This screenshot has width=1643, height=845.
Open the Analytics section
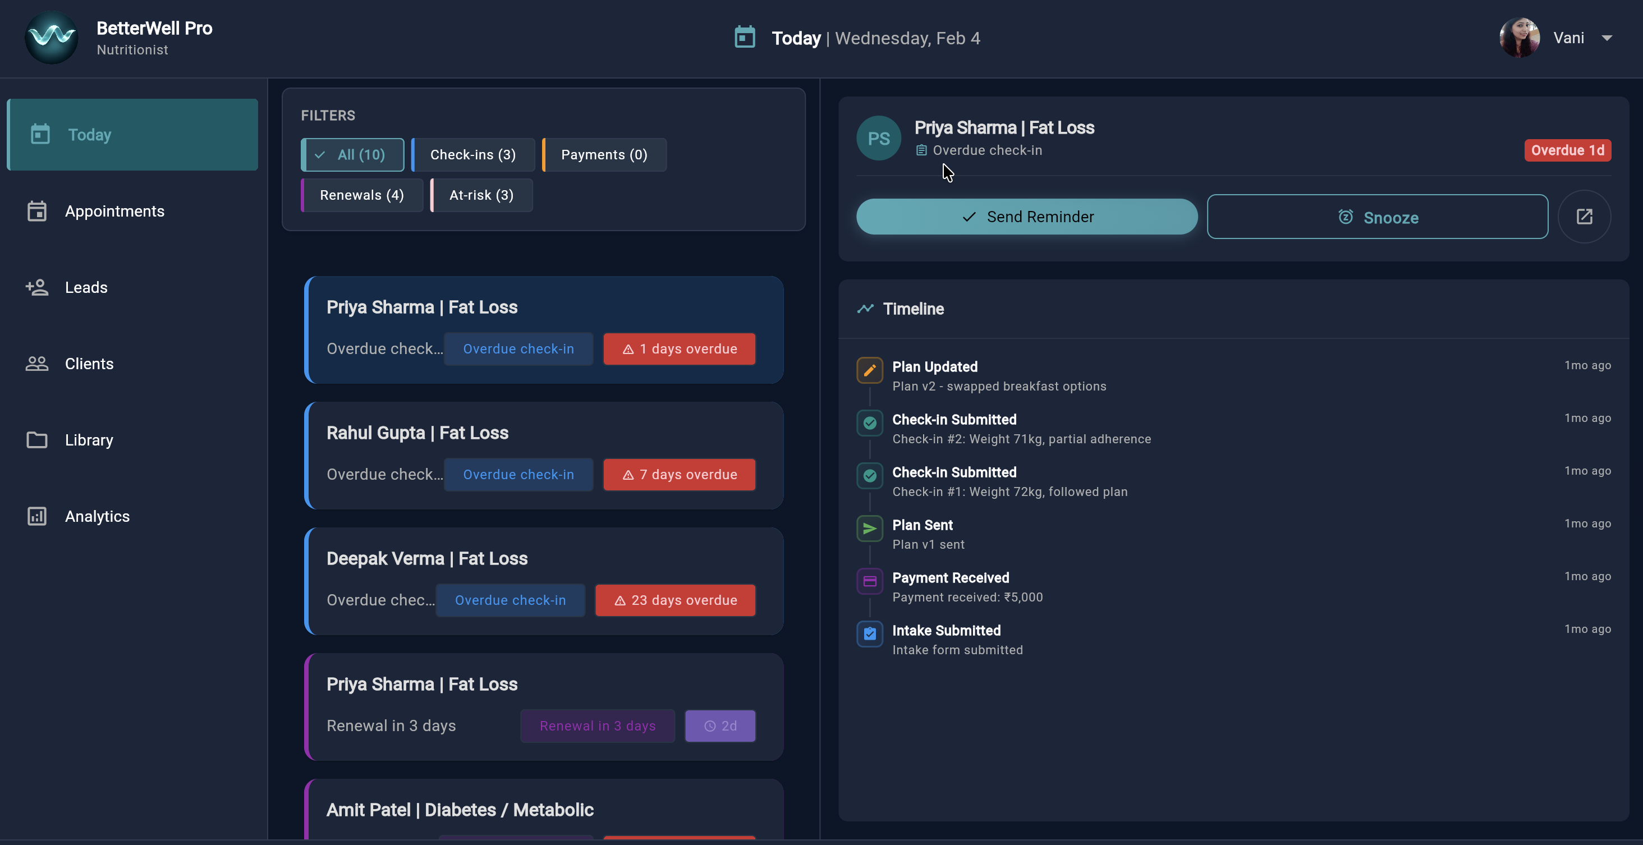[x=97, y=516]
